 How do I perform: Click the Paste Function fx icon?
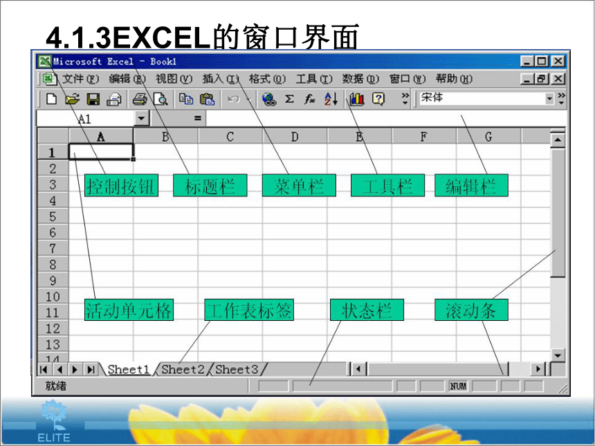click(310, 99)
